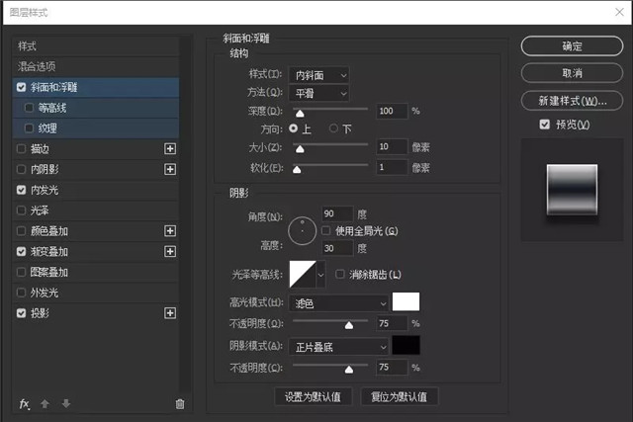Open the 高光模式 dropdown showing 滤色
This screenshot has width=633, height=422.
pos(338,303)
